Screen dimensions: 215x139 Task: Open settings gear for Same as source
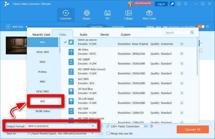click(x=182, y=44)
